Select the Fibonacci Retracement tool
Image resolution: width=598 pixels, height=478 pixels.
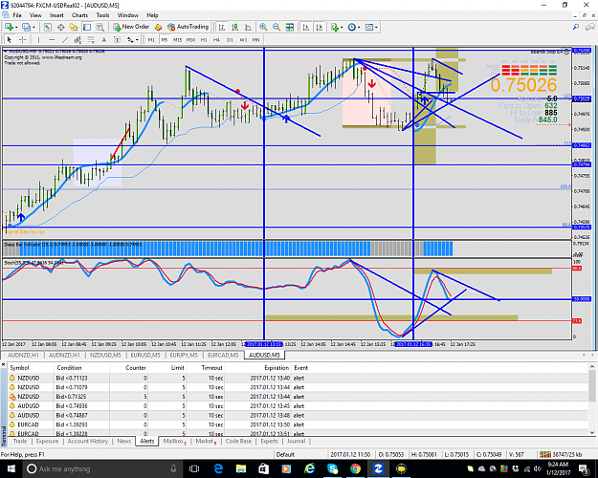click(x=91, y=39)
